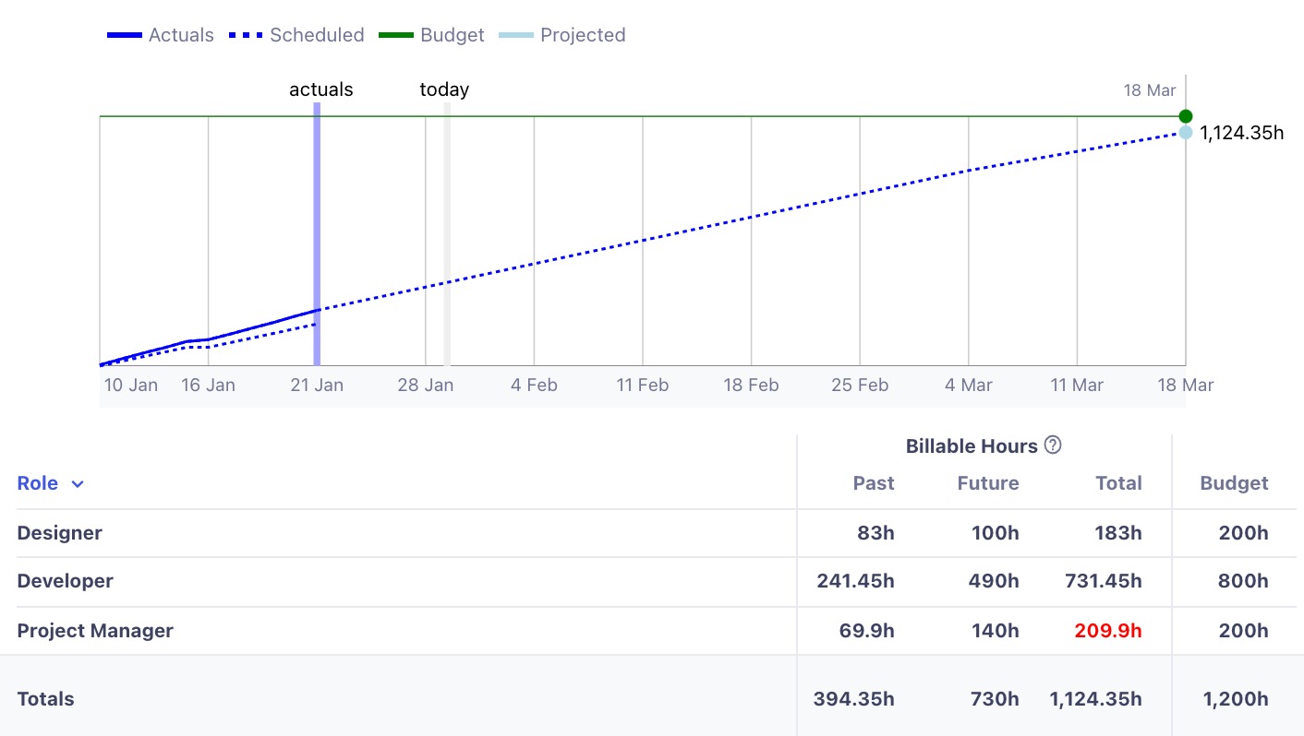Click the purple actuals marker line
1304x736 pixels.
tap(318, 231)
